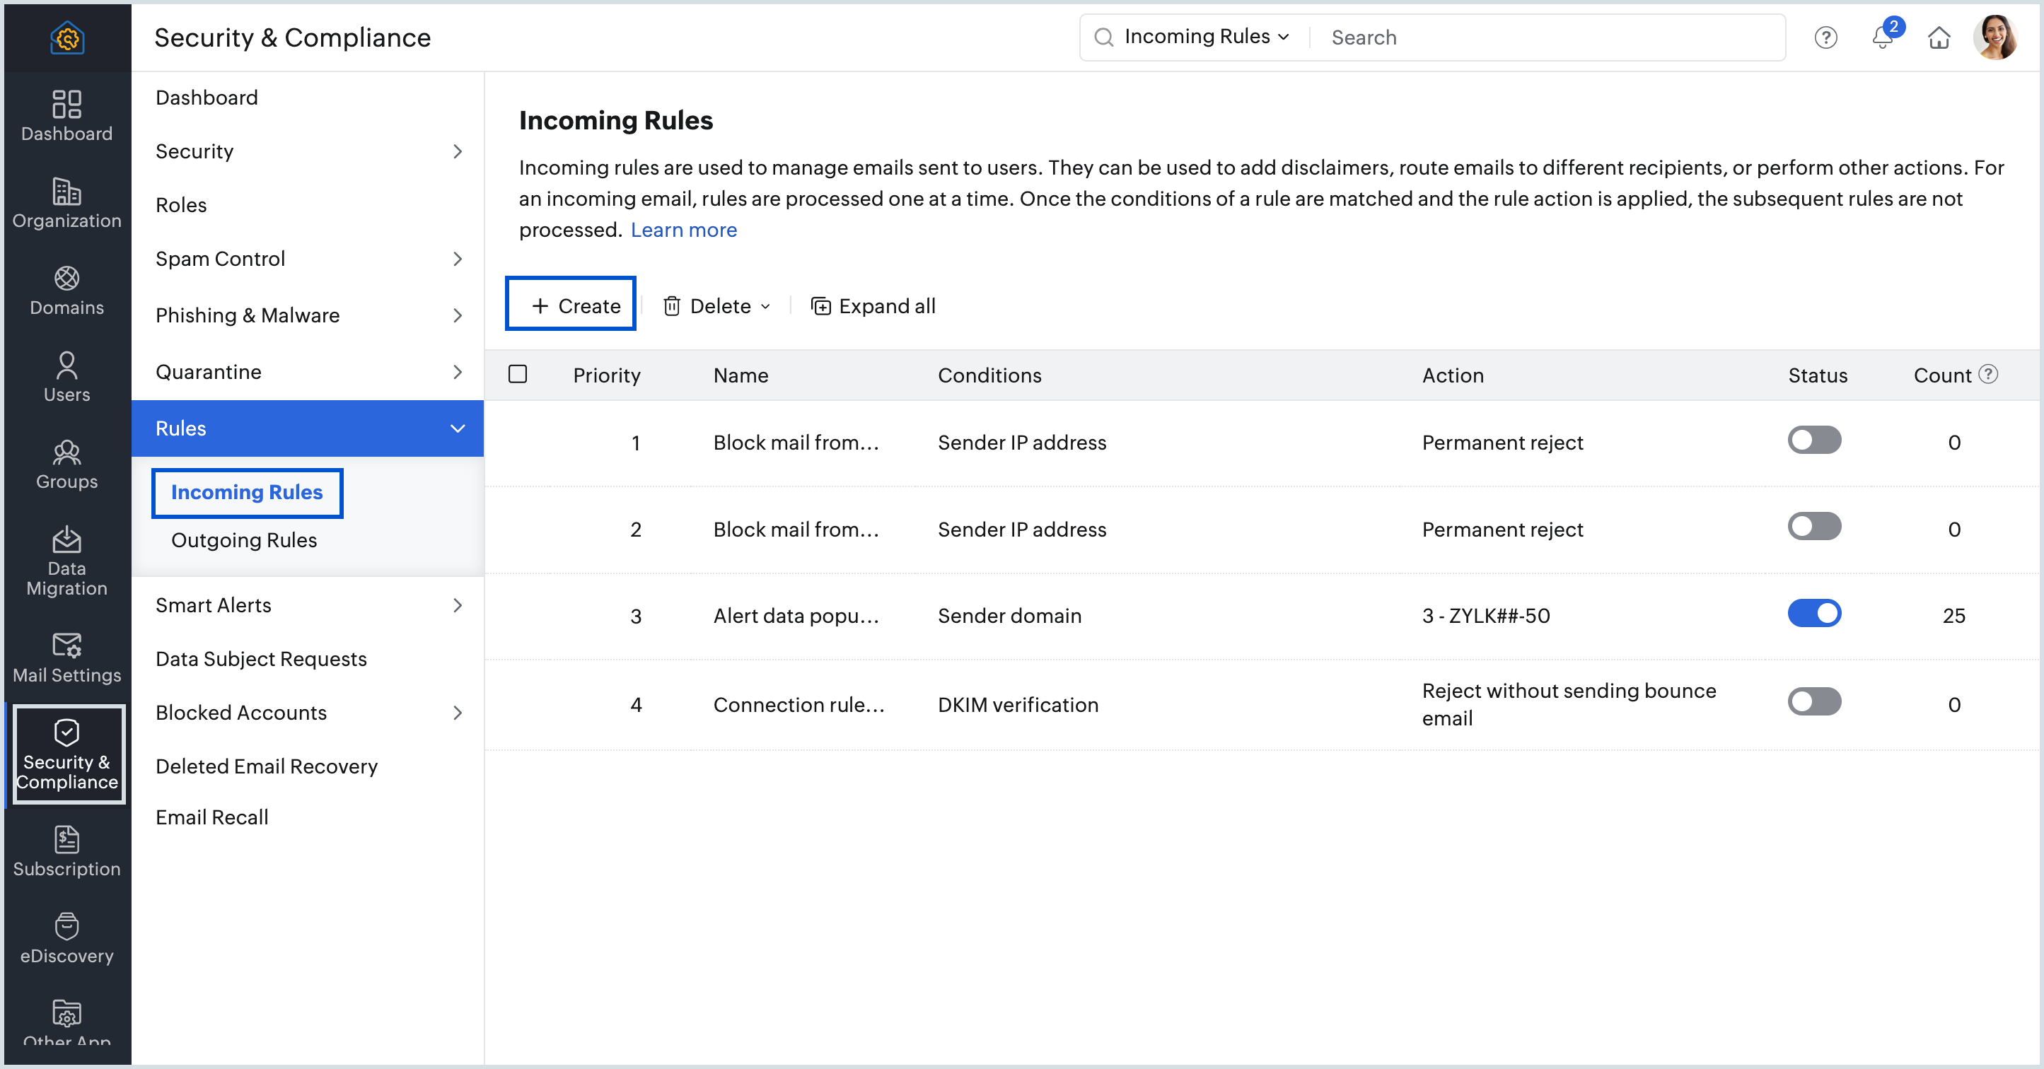Image resolution: width=2044 pixels, height=1069 pixels.
Task: Tick the select-all checkbox in table header
Action: click(517, 373)
